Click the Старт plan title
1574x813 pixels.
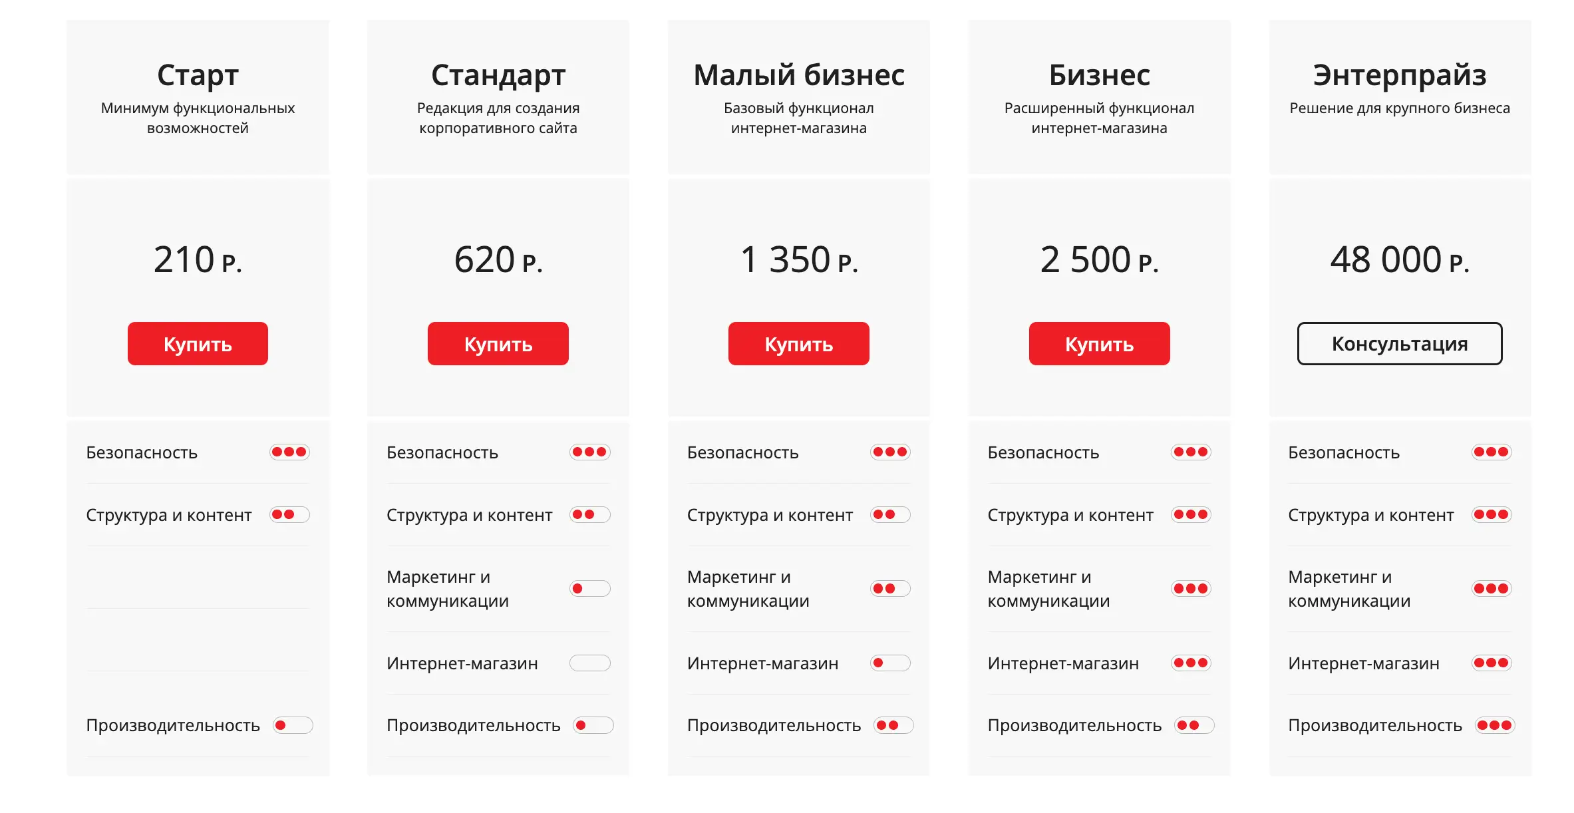click(x=198, y=75)
